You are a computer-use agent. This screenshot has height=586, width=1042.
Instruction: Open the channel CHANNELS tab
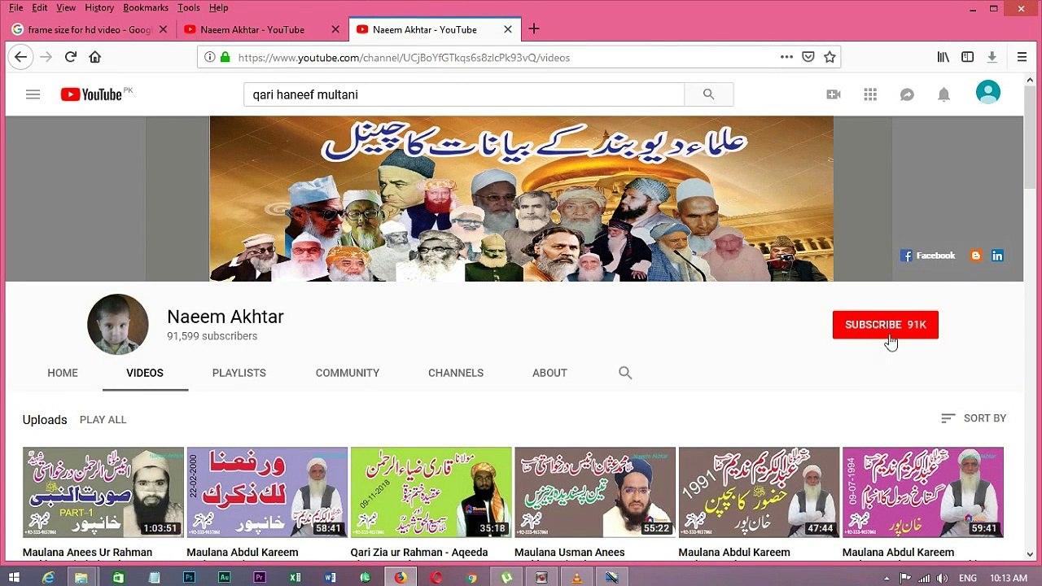click(456, 373)
